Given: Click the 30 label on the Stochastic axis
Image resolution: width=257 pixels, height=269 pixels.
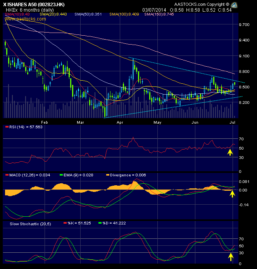Looking at the screenshot, I should [x=241, y=253].
